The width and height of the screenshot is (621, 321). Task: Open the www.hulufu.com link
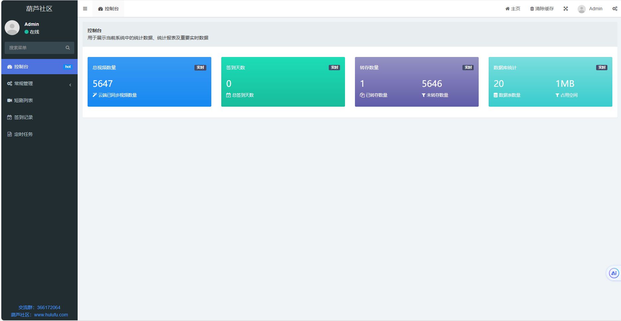(51, 315)
